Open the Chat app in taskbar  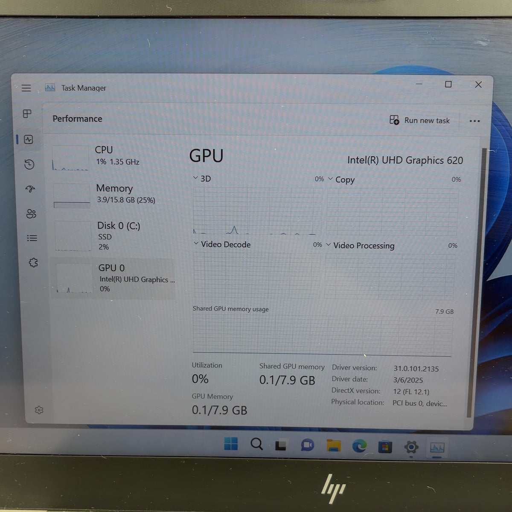[x=307, y=445]
